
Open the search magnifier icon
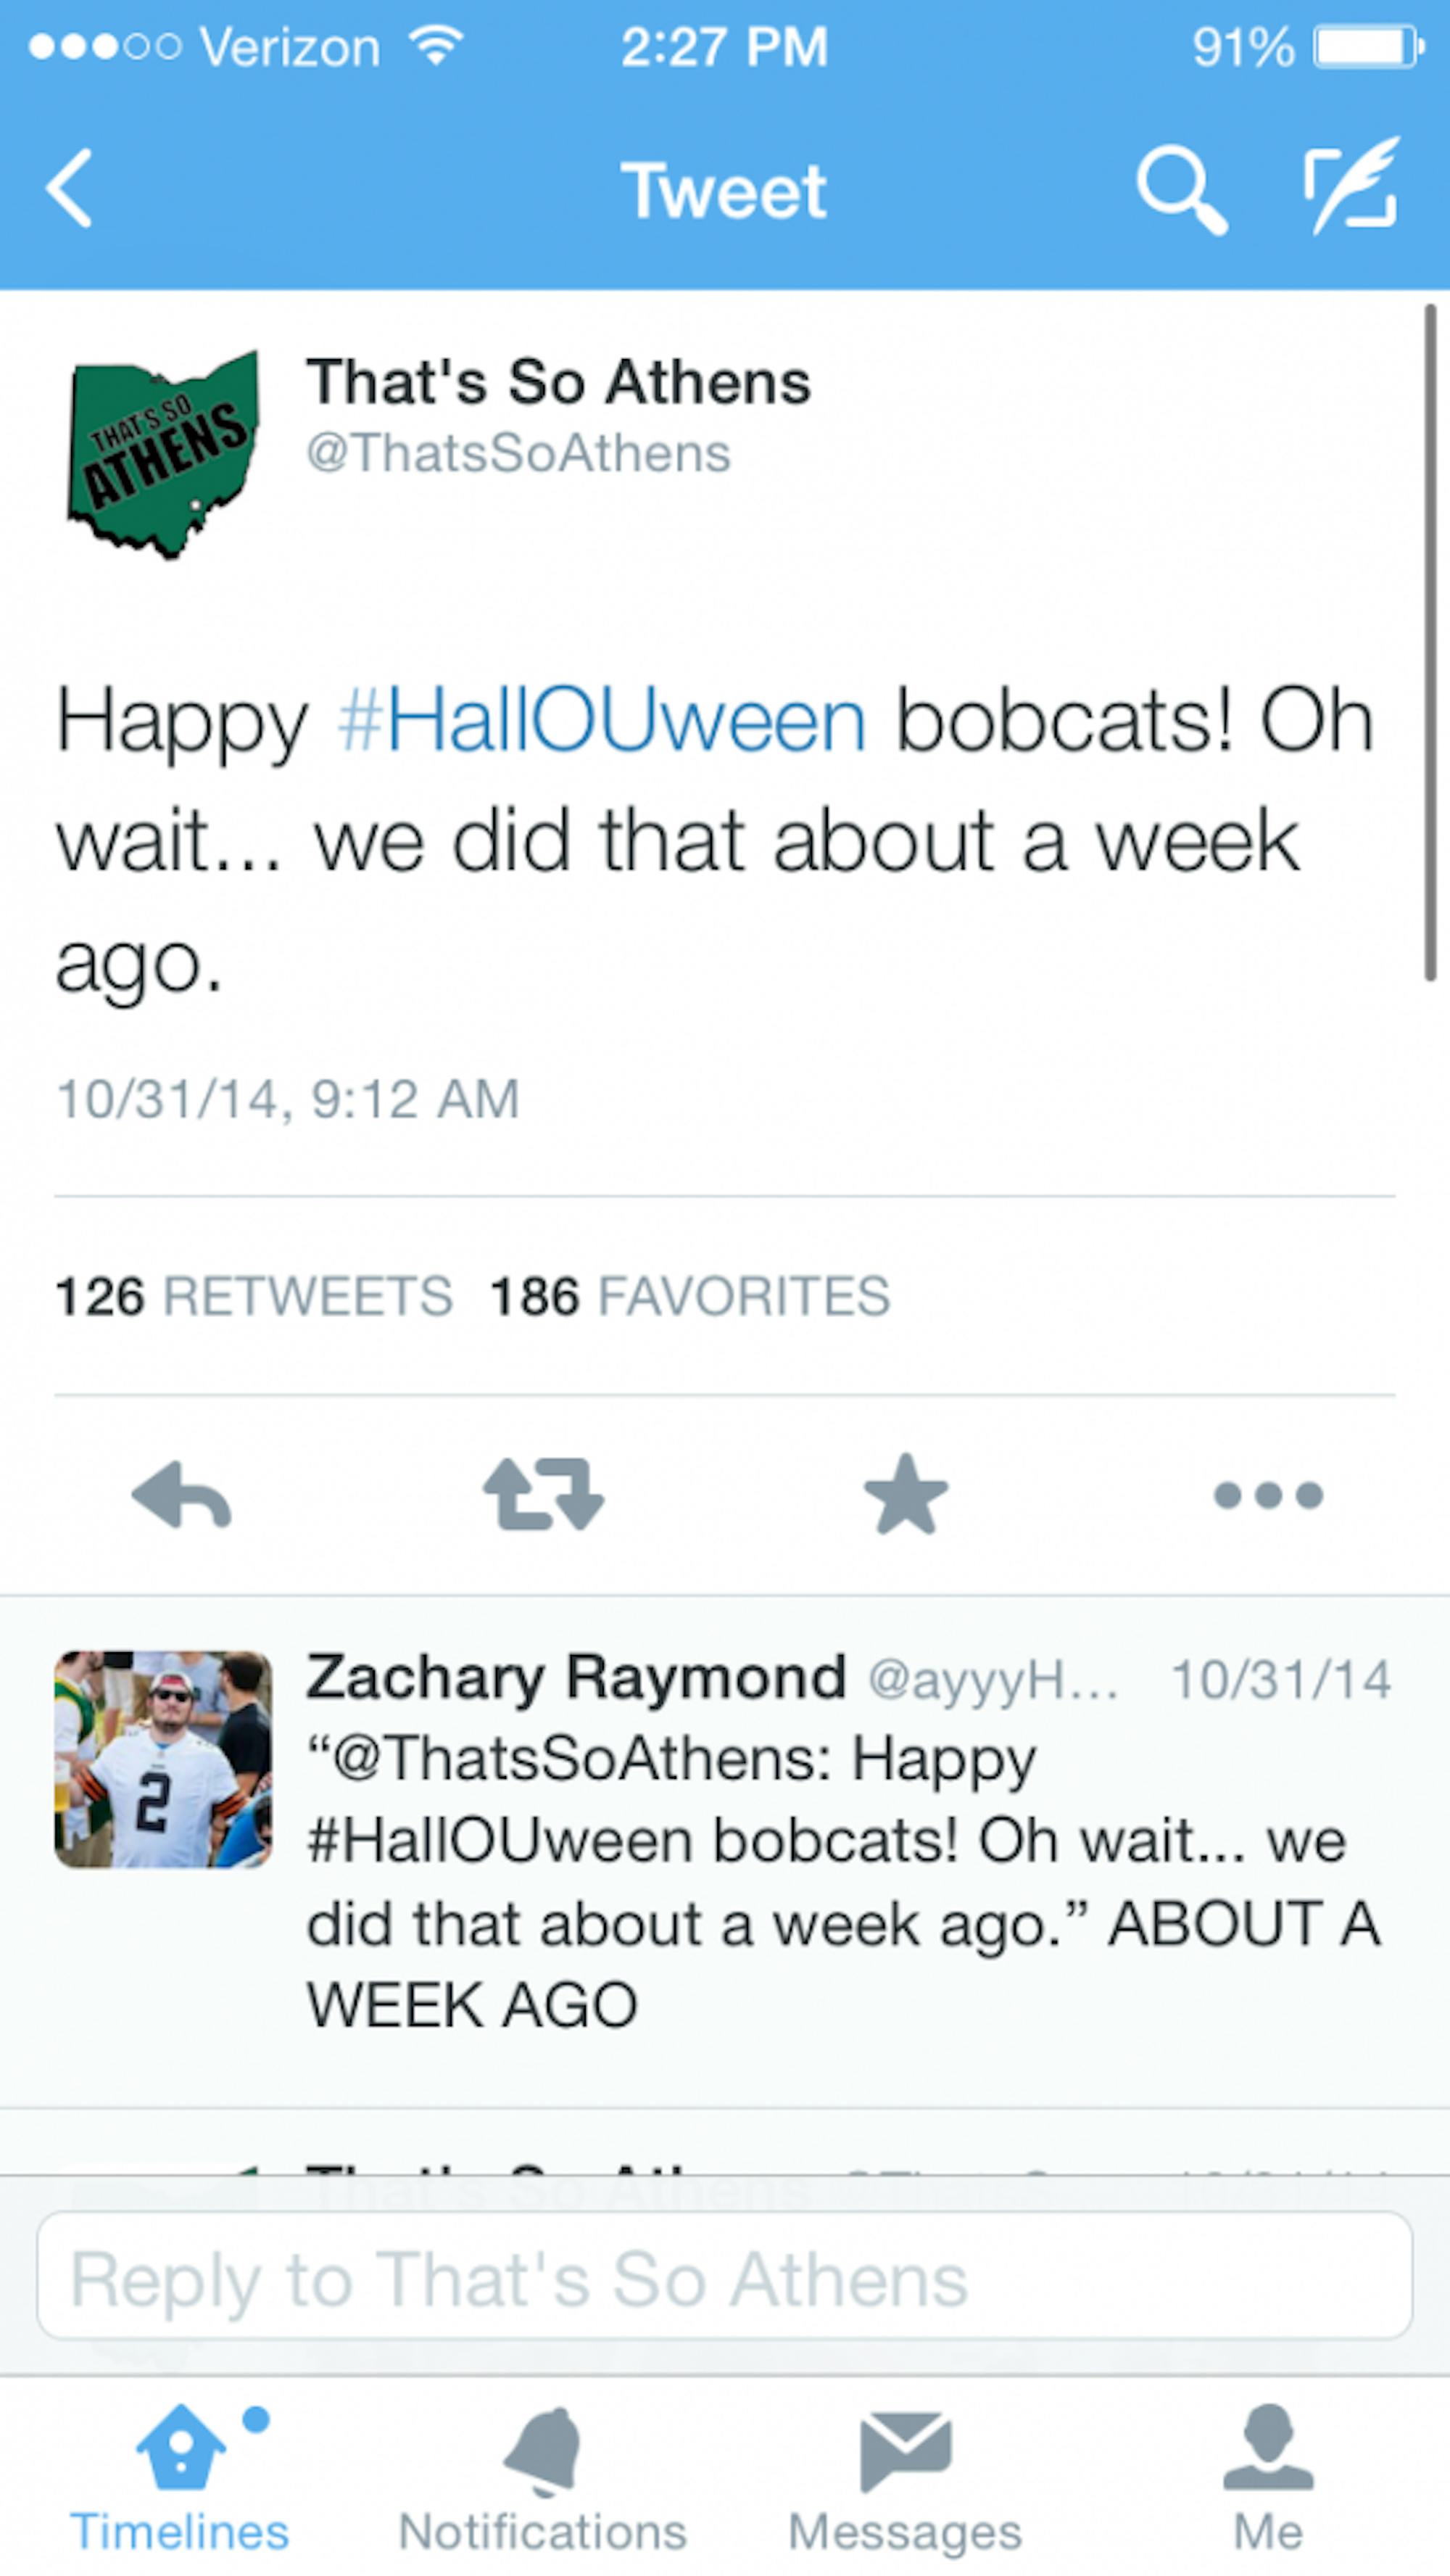coord(1180,188)
